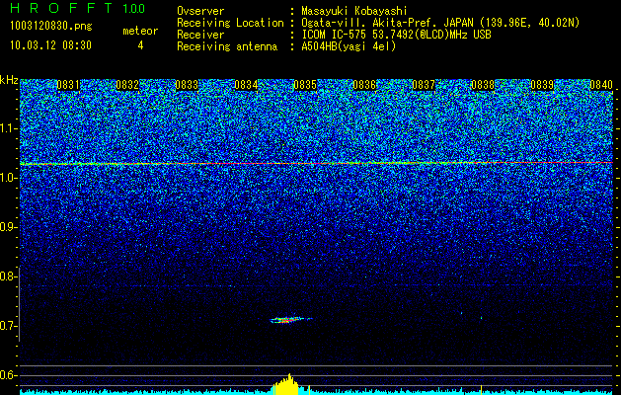Click the 0833 time marker
This screenshot has height=395, width=621.
[187, 85]
